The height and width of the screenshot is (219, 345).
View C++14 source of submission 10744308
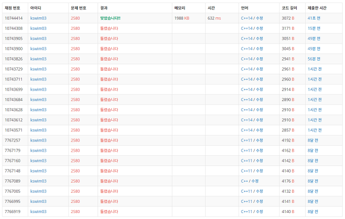tap(247, 29)
